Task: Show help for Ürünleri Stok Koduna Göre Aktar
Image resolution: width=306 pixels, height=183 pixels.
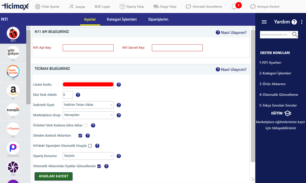Action: [93, 125]
